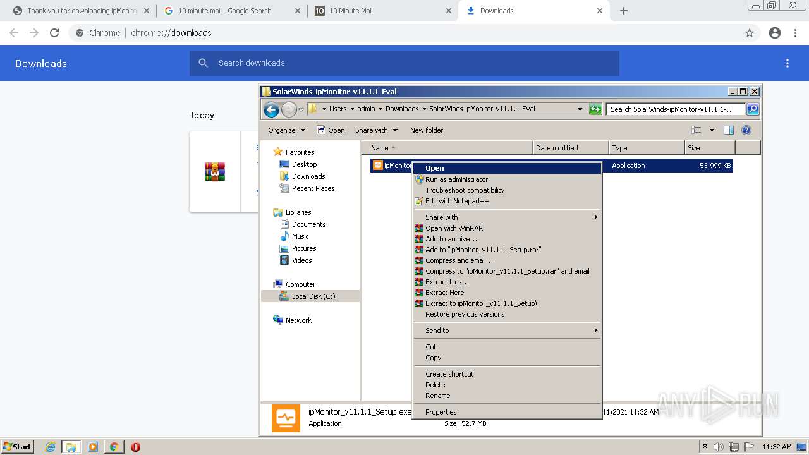Click the toolbar Open button
This screenshot has width=809, height=455.
pyautogui.click(x=331, y=130)
